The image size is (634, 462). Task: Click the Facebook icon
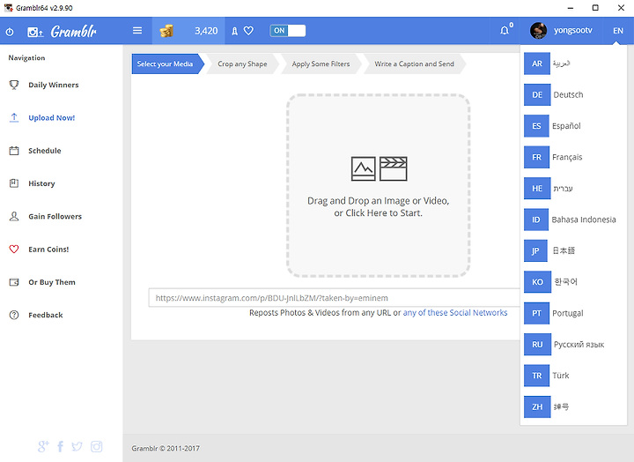pos(60,446)
